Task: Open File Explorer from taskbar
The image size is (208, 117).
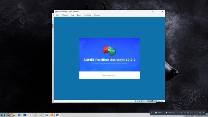Action: click(x=14, y=115)
